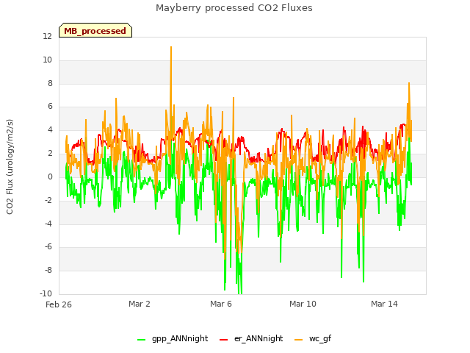Click the Mar 2 x-axis label
Viewport: 470px width, 353px height.
point(140,304)
